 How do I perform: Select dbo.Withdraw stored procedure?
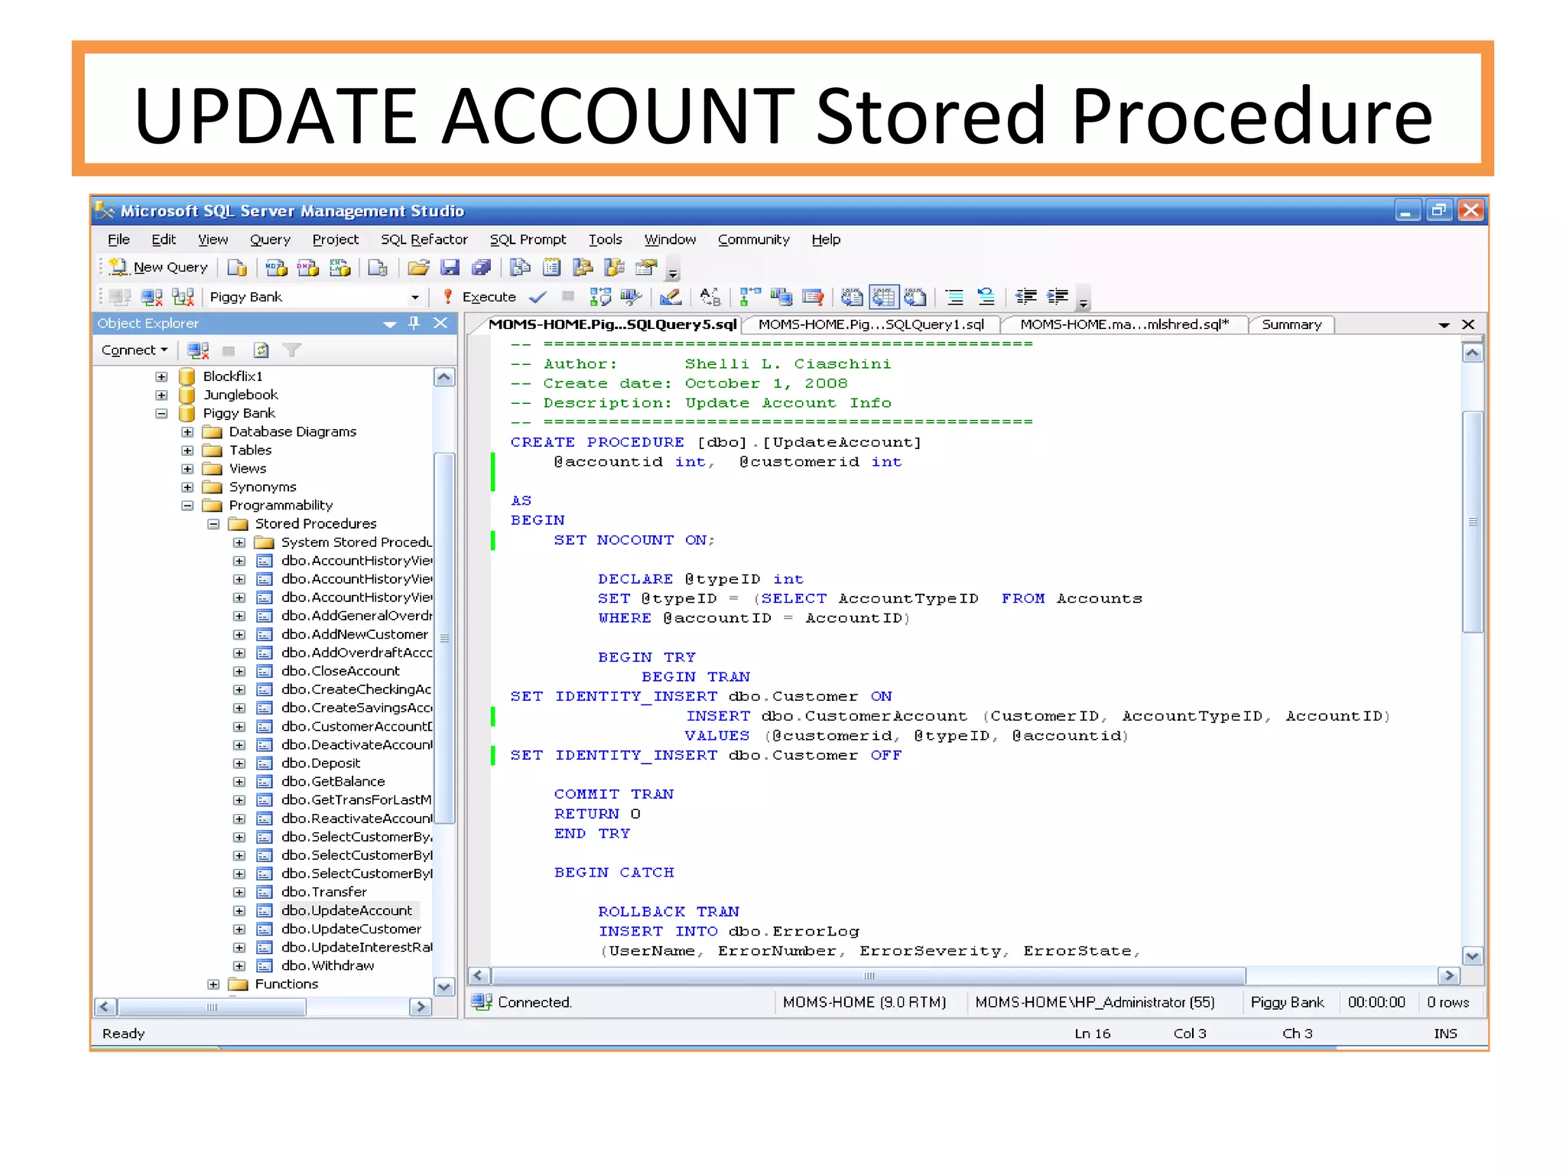coord(328,965)
